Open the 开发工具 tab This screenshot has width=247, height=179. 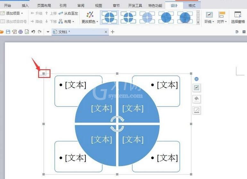coord(135,6)
